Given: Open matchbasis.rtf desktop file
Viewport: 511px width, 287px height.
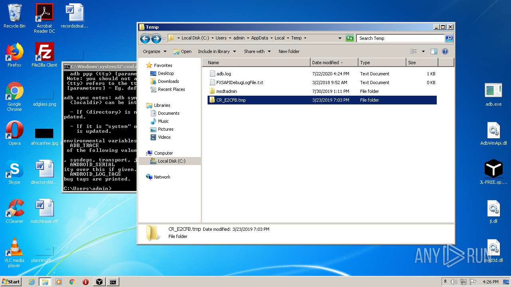Looking at the screenshot, I should (44, 211).
